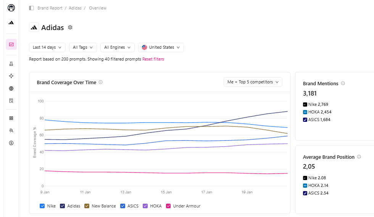Open the Last 14 days dropdown
374x217 pixels.
(47, 47)
